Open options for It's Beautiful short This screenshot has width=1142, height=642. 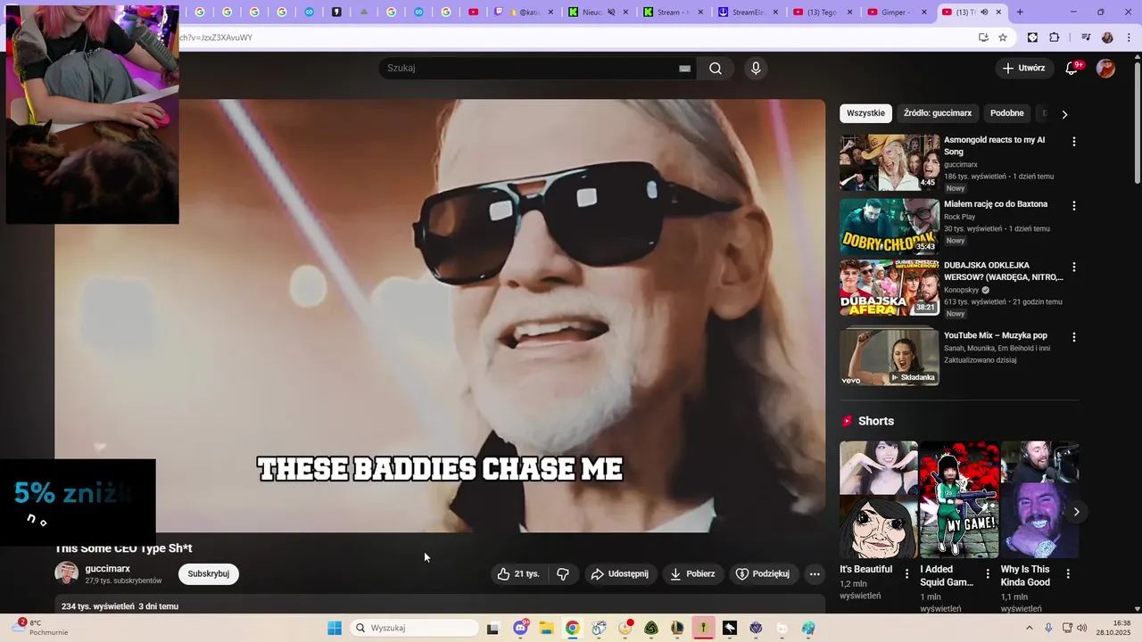pos(907,574)
